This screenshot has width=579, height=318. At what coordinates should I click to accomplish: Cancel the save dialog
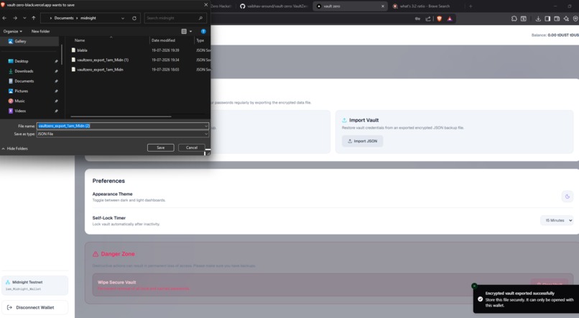coord(192,147)
